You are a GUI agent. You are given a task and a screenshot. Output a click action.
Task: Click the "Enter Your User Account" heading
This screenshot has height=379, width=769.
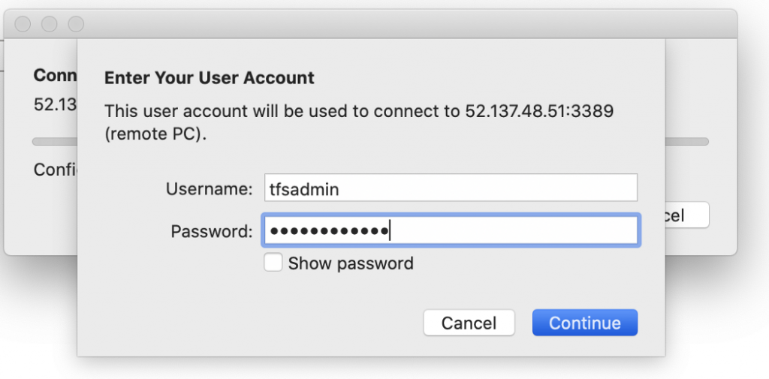tap(209, 78)
